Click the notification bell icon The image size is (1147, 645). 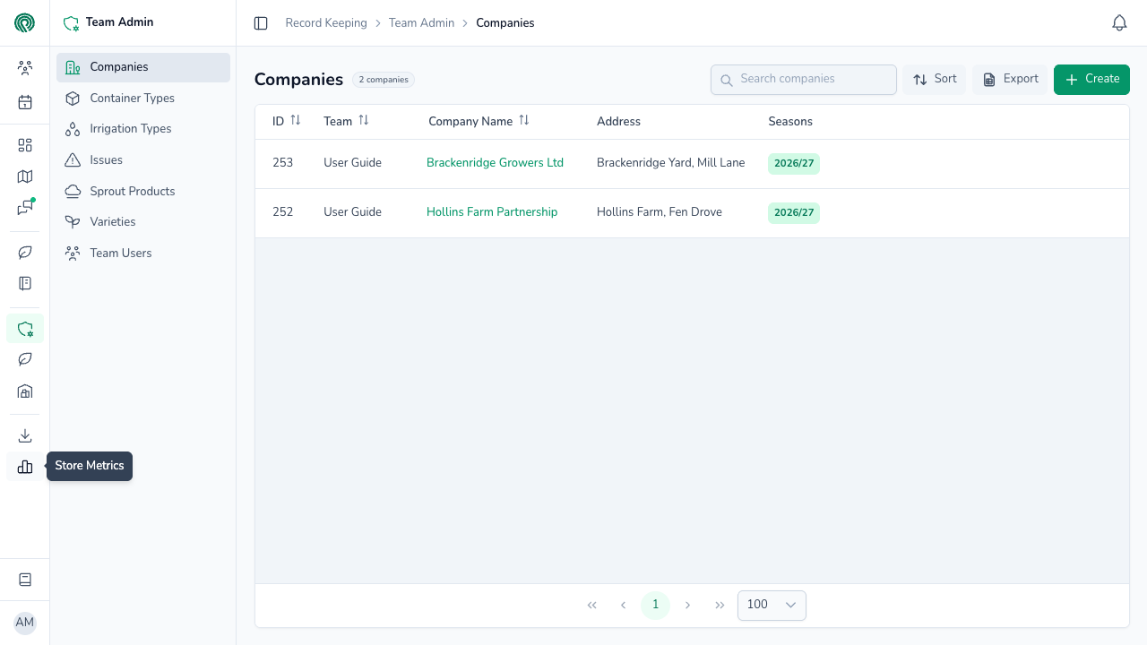point(1119,23)
